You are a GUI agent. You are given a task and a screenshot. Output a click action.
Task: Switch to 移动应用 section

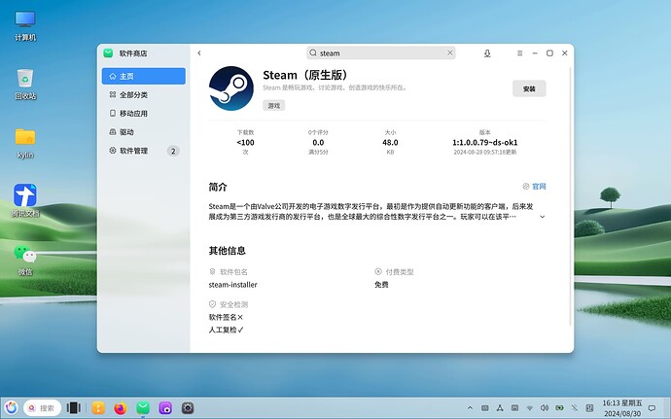pyautogui.click(x=144, y=114)
